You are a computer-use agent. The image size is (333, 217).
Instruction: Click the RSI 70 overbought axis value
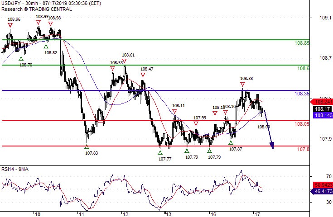point(329,176)
